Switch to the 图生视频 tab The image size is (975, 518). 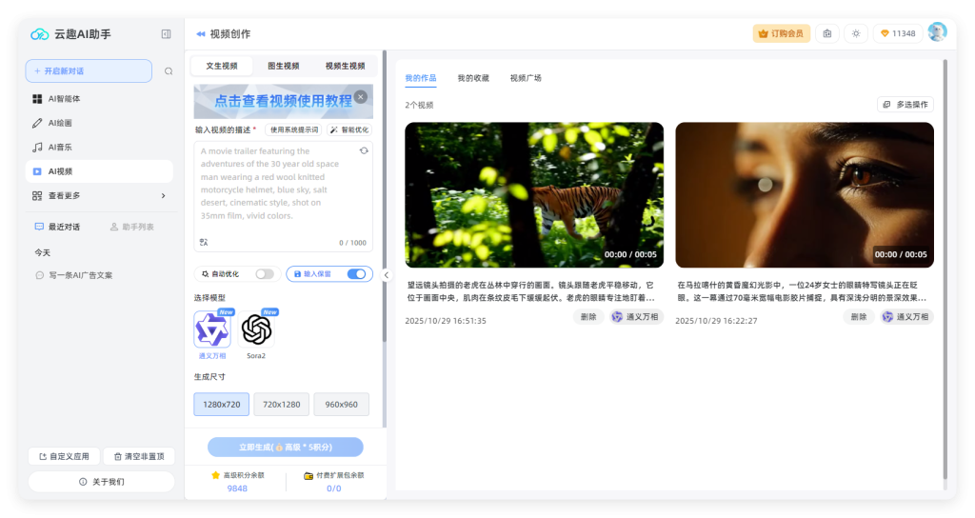click(x=283, y=66)
